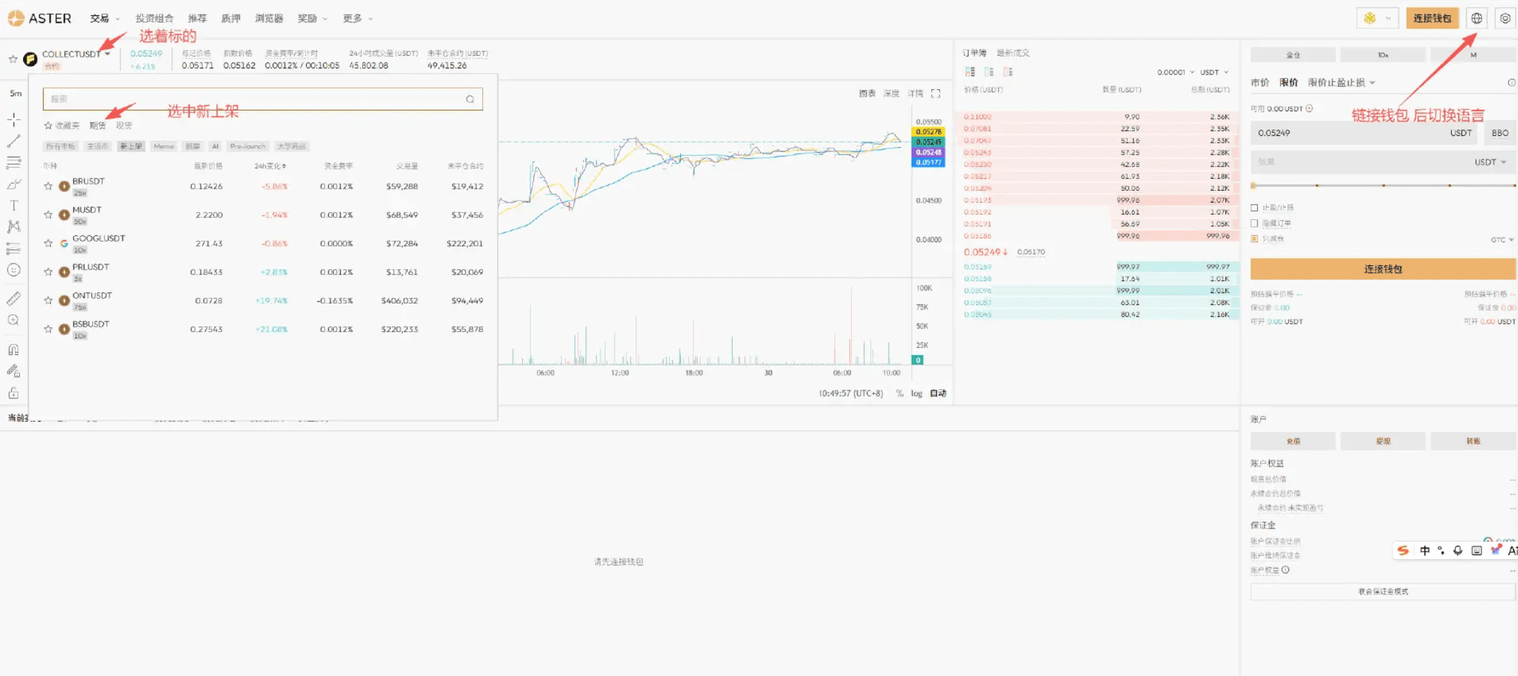Activate the zoom-in chart tool
Image resolution: width=1518 pixels, height=676 pixels.
point(13,320)
